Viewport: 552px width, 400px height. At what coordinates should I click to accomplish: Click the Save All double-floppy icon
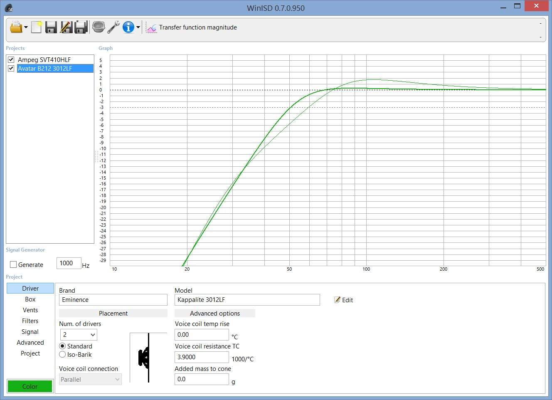(x=81, y=27)
